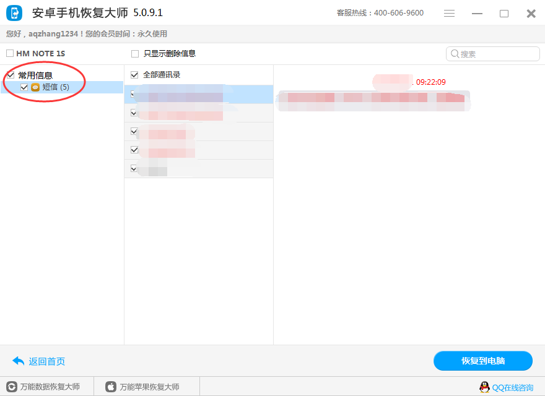Screen dimensions: 545x396
Task: Maximize the recovery app window
Action: (x=504, y=14)
